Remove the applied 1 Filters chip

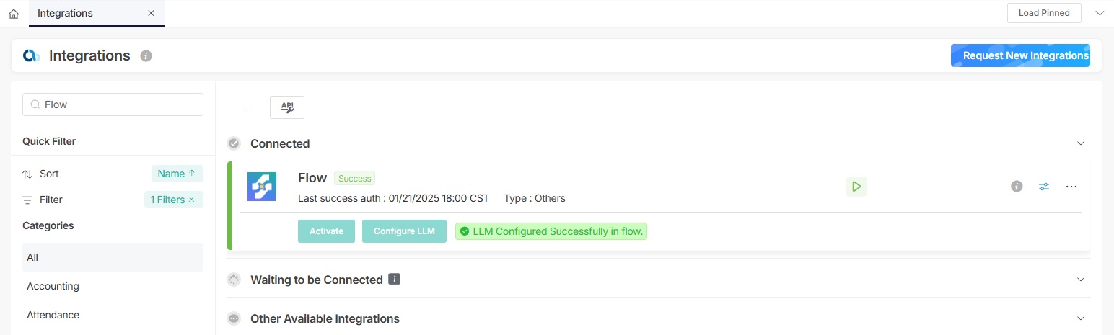(x=191, y=200)
